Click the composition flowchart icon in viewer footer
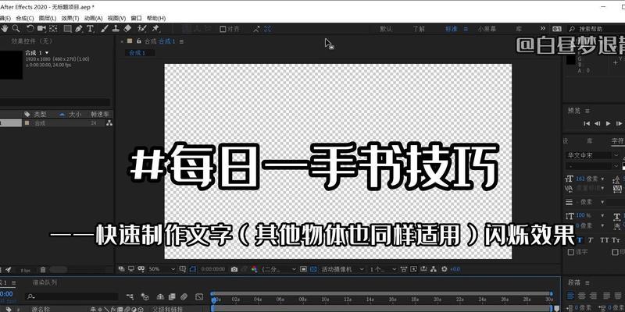This screenshot has height=312, width=625. click(x=434, y=269)
